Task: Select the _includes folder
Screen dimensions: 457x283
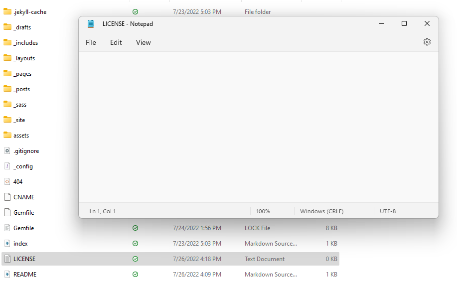Action: 25,43
